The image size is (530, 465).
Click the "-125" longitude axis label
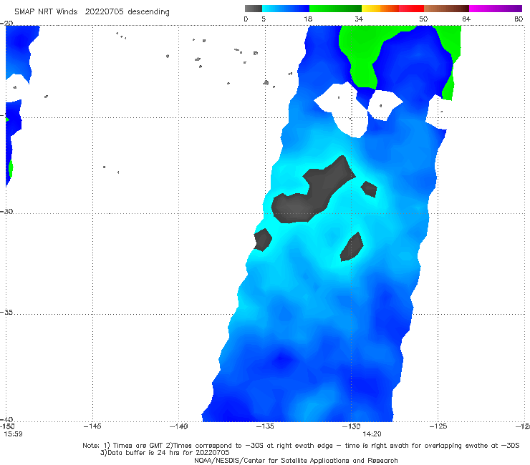438,426
